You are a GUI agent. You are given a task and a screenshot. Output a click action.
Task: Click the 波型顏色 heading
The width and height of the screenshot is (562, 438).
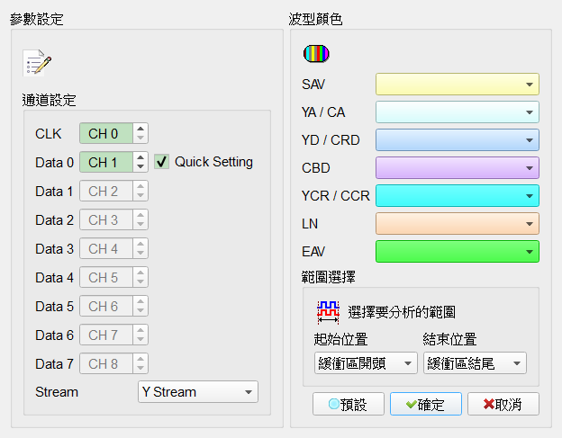pyautogui.click(x=316, y=19)
